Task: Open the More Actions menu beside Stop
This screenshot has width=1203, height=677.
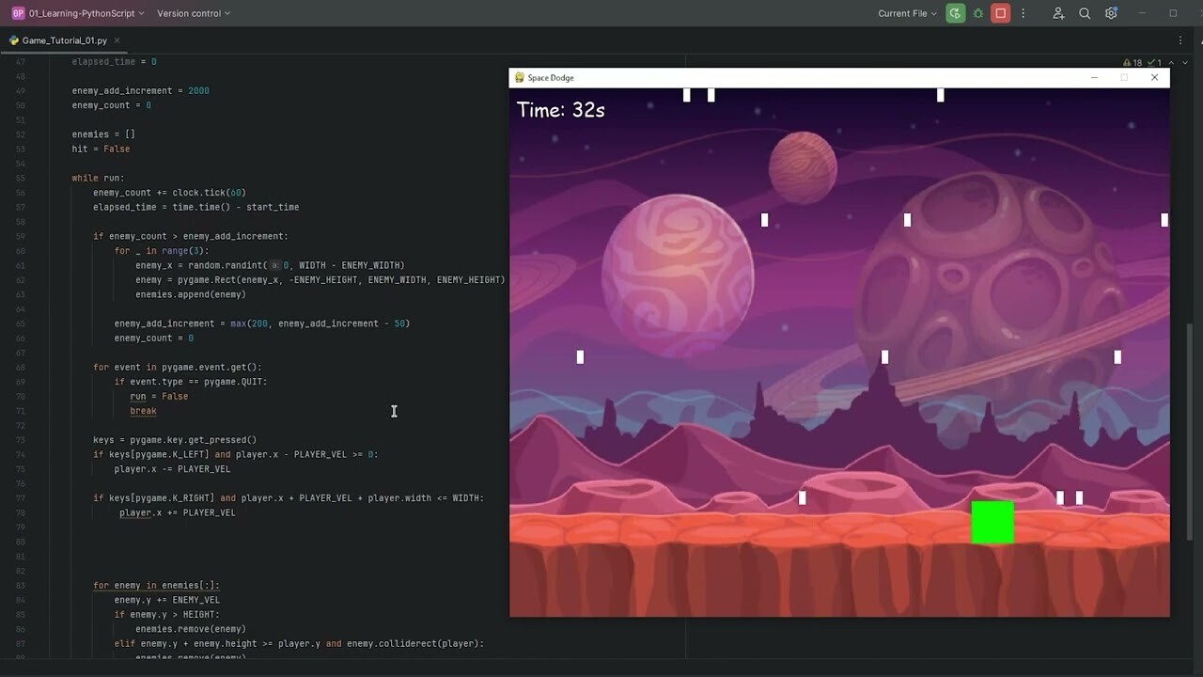Action: pyautogui.click(x=1023, y=13)
